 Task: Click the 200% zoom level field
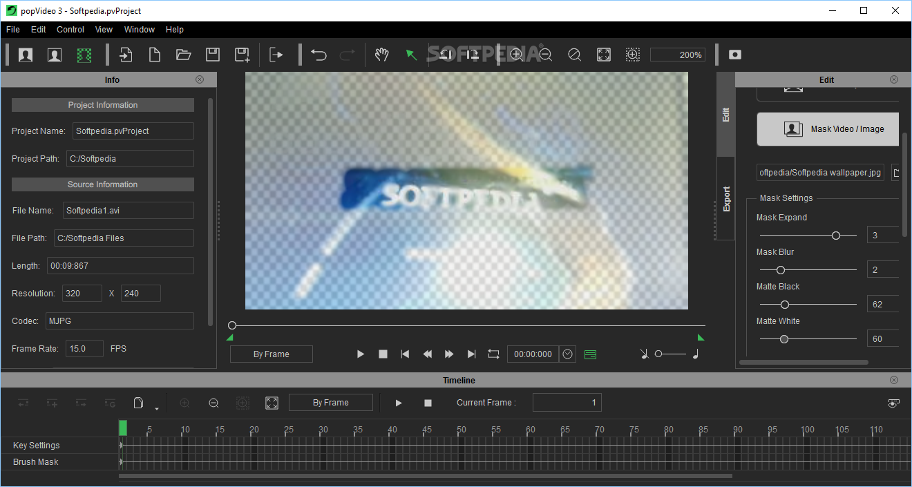tap(678, 55)
